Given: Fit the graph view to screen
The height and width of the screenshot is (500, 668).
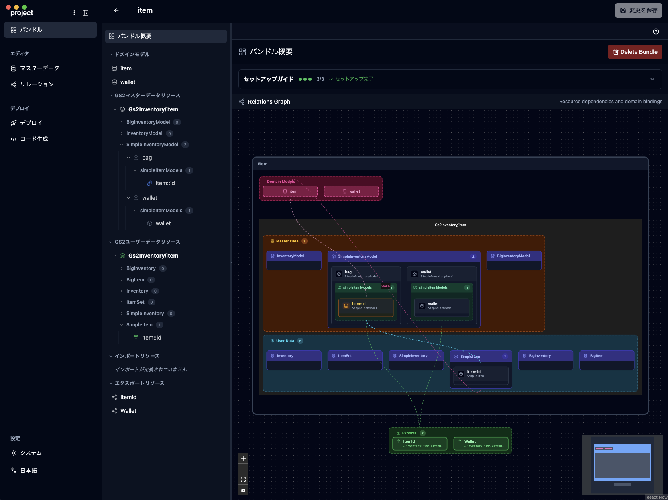Looking at the screenshot, I should coord(243,480).
